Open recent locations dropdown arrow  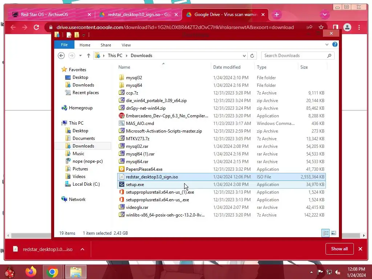click(80, 56)
